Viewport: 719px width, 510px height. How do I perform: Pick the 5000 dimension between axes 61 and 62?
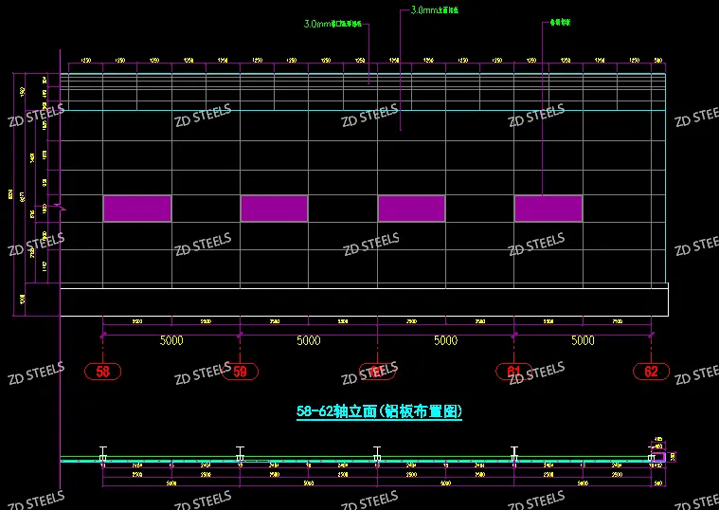[583, 340]
